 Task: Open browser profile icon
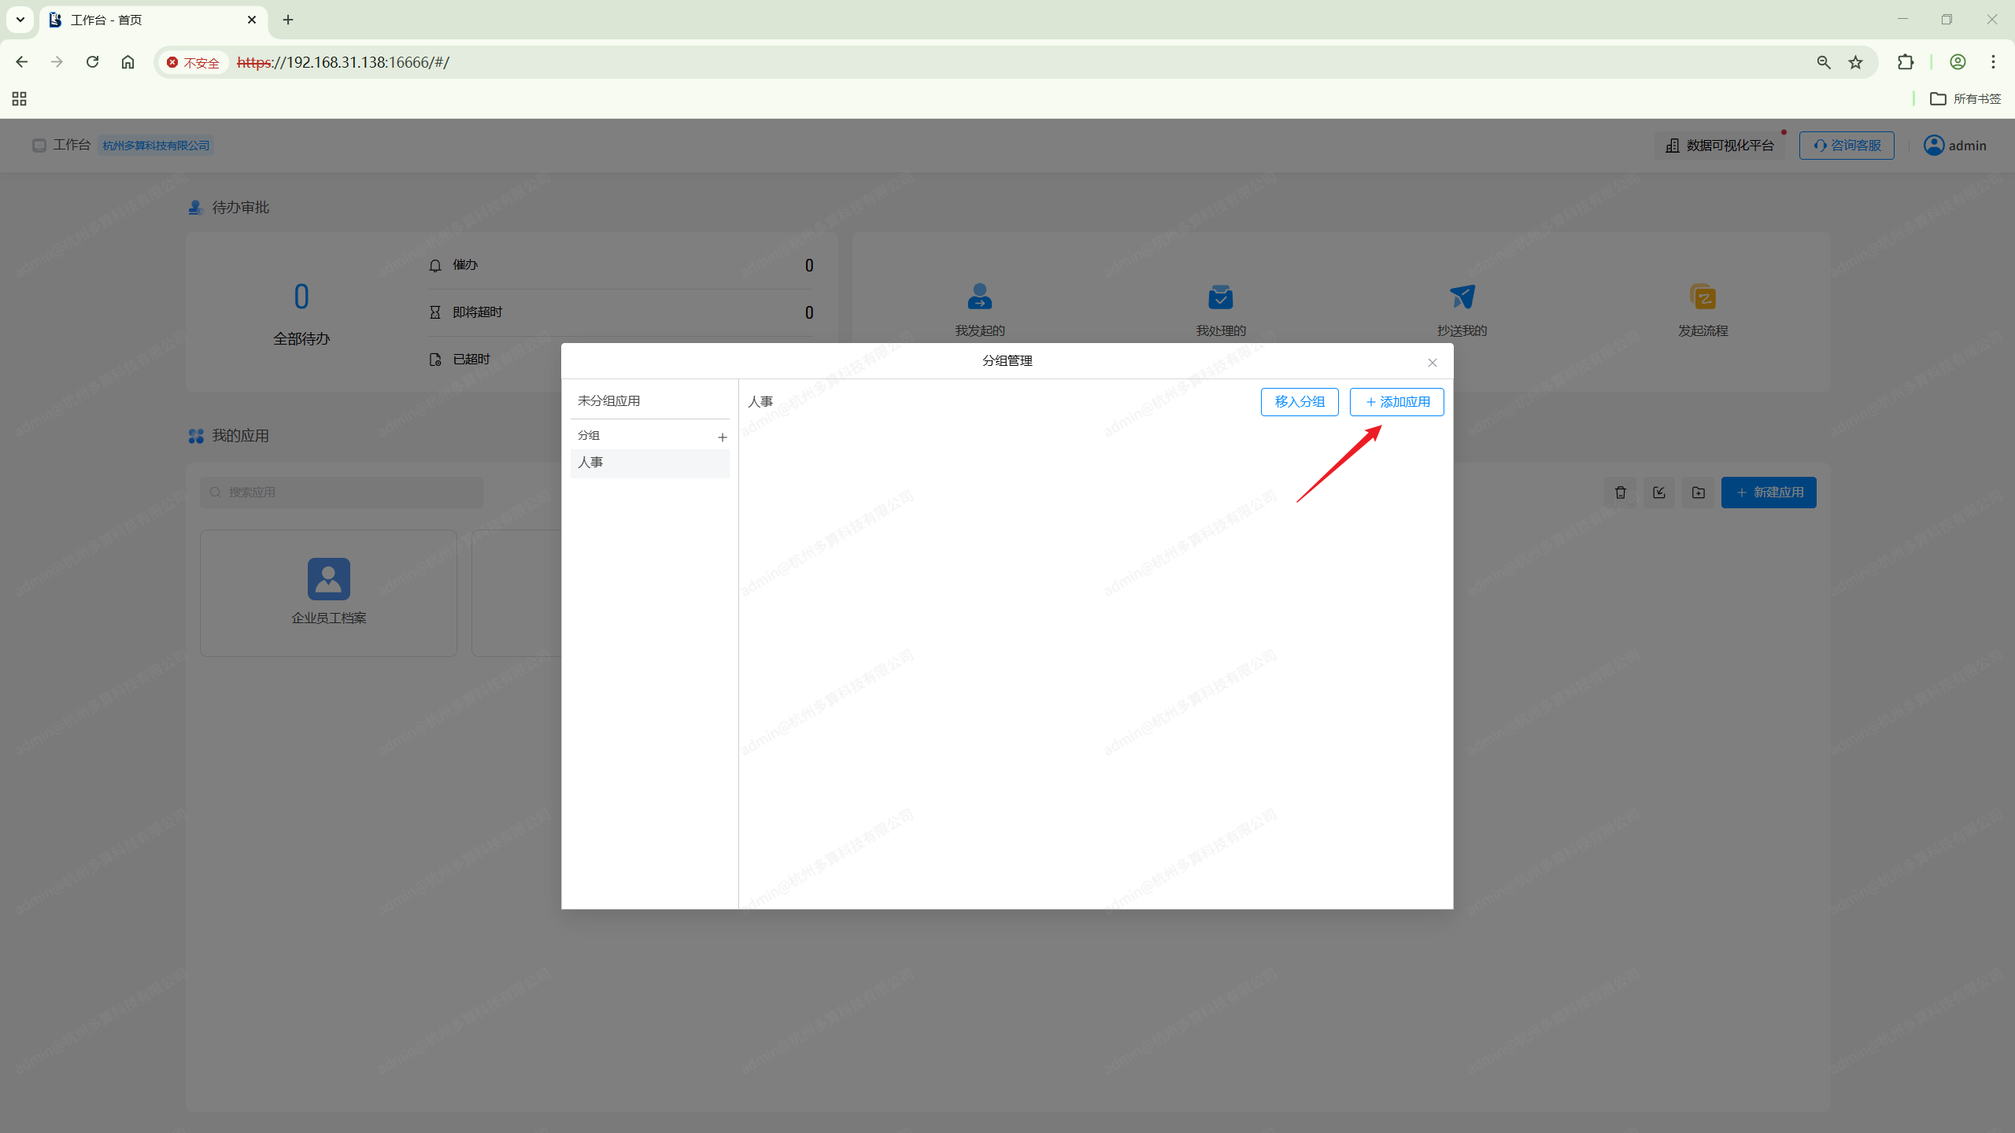click(x=1958, y=62)
